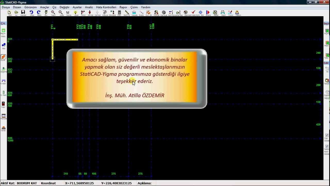Open the Calc calculator icon

pos(119,12)
